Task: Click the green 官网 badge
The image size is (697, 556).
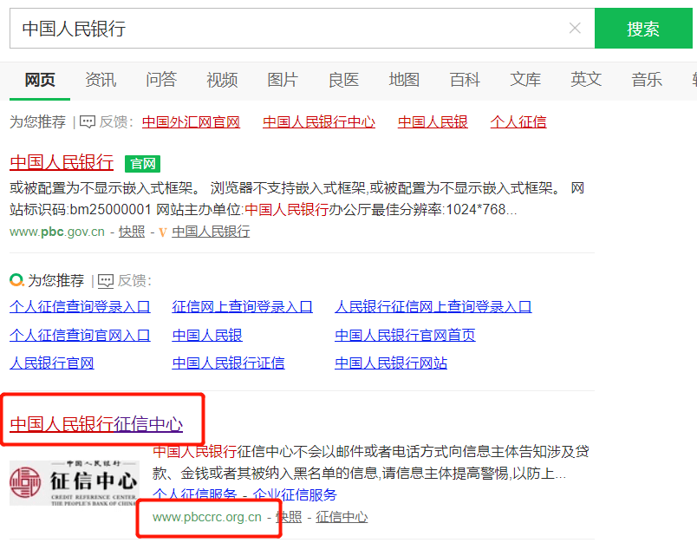Action: (142, 164)
